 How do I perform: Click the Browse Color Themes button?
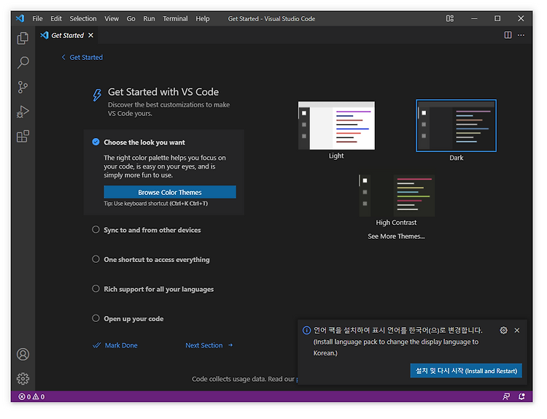(x=170, y=192)
